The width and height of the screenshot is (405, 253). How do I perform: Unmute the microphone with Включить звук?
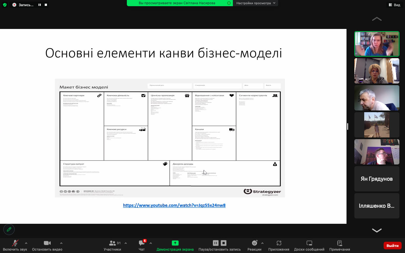tap(15, 245)
